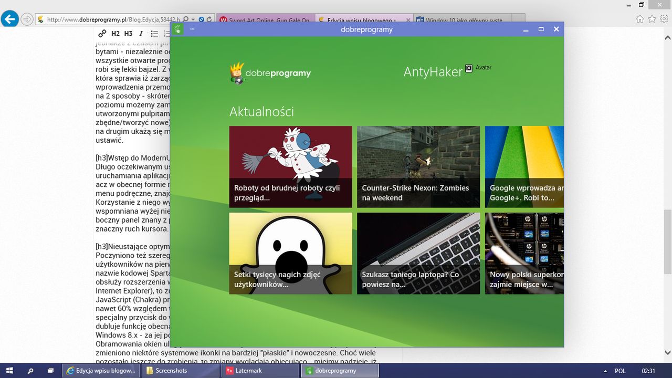Maximize the dobreprogramy app window
672x378 pixels.
541,29
